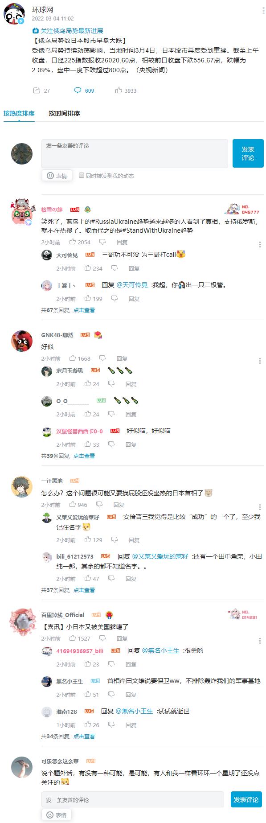Image resolution: width=266 pixels, height=823 pixels.
Task: Check 同时转发到我的动态 checkbox
Action: tap(82, 176)
